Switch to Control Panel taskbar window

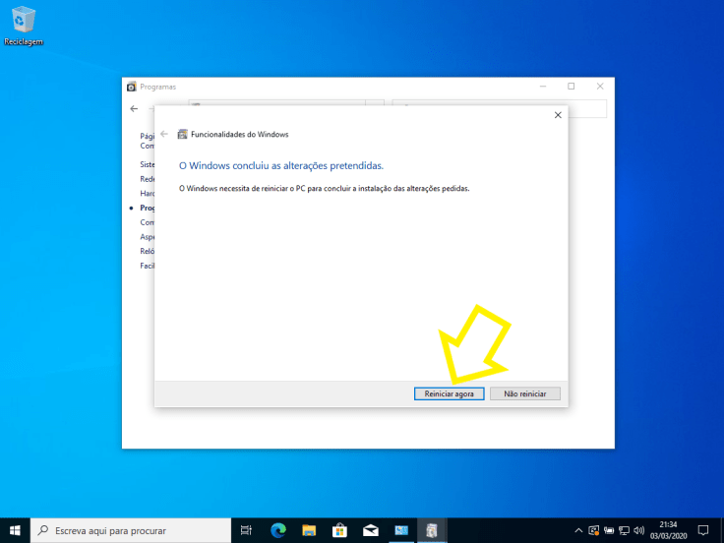[x=401, y=530]
